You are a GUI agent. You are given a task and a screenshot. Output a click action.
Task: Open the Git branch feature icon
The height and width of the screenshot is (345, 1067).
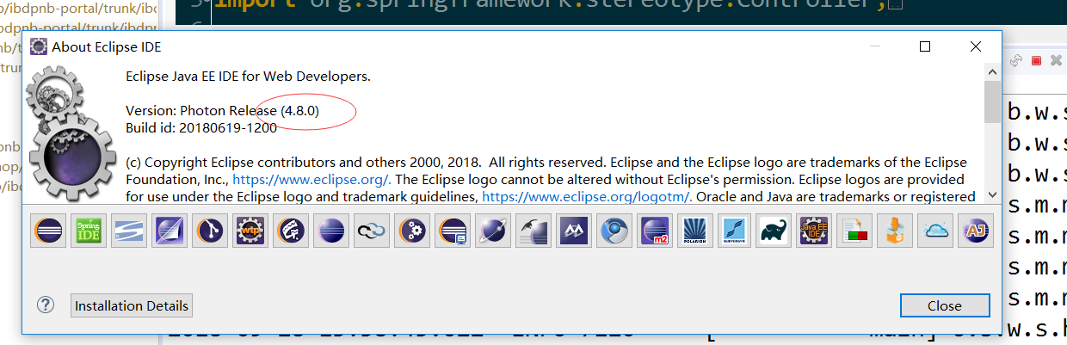click(x=210, y=231)
